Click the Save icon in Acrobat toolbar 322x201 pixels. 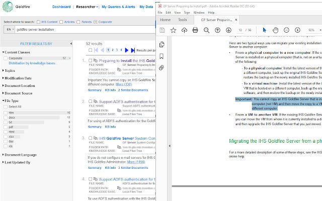click(x=162, y=30)
